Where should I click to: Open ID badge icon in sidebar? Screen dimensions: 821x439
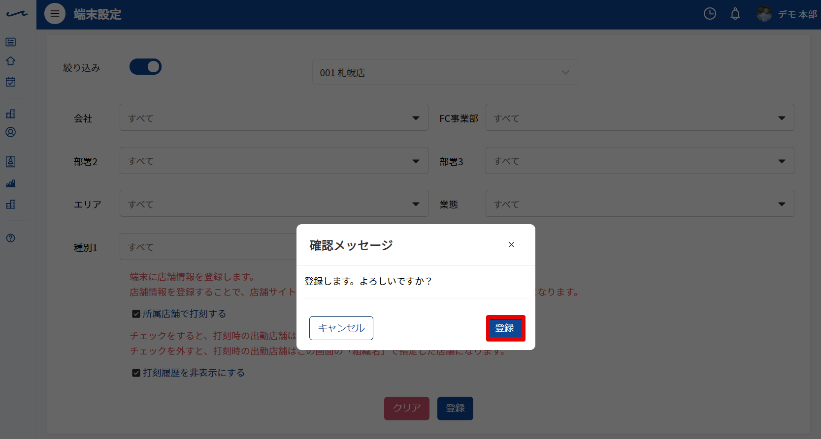tap(10, 162)
